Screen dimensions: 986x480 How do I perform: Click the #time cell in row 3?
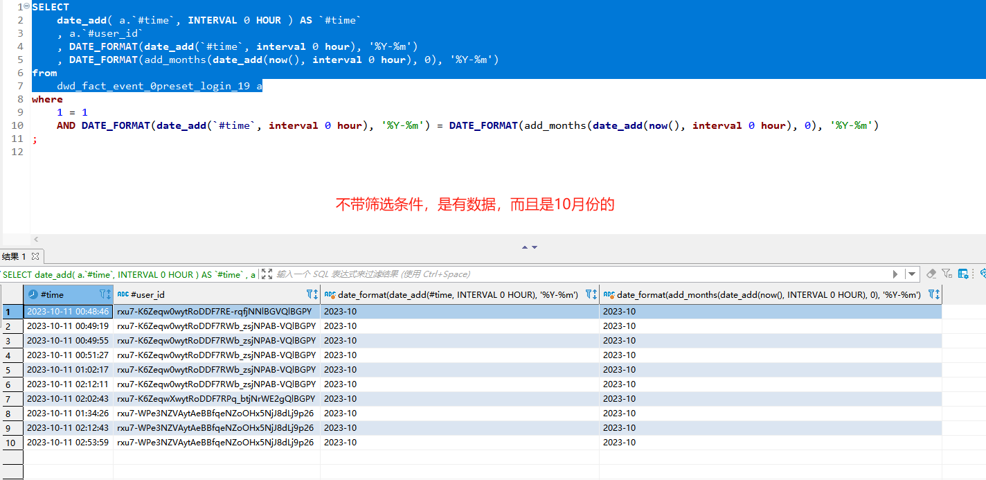point(68,341)
